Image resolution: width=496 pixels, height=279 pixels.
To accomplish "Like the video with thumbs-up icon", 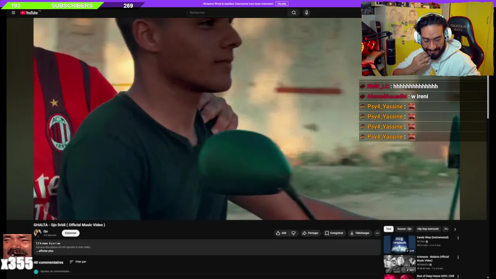I will [x=281, y=233].
